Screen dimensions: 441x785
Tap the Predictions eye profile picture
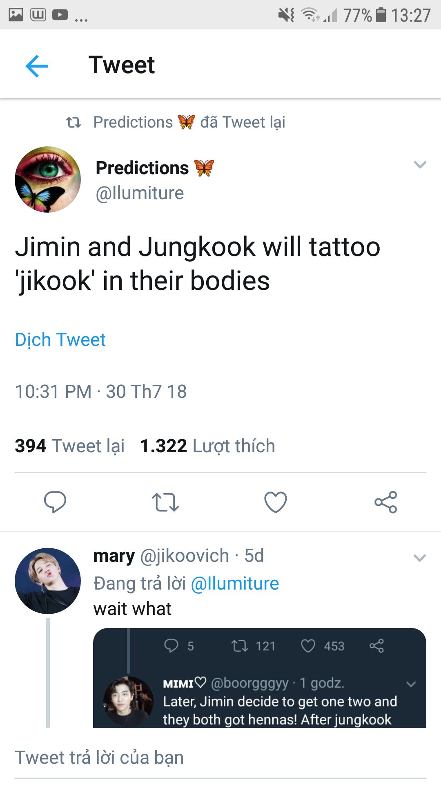[x=48, y=179]
